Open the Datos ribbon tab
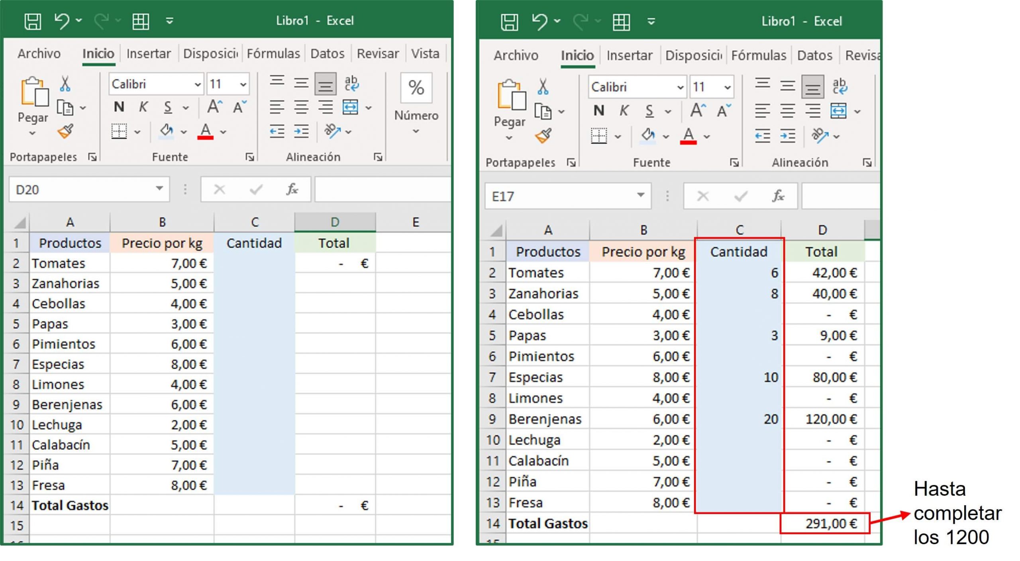 pyautogui.click(x=328, y=53)
